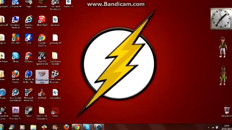Select the 'cod update' audio file
232x130 pixels.
[x=55, y=94]
